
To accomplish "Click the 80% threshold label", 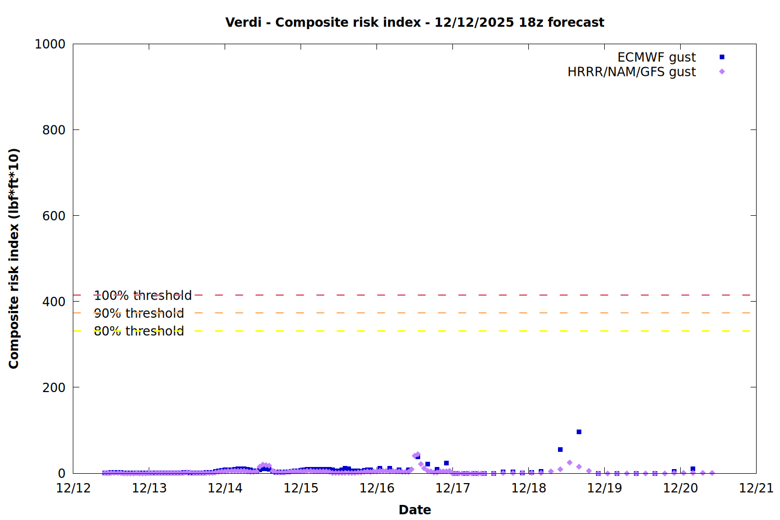I will (139, 331).
